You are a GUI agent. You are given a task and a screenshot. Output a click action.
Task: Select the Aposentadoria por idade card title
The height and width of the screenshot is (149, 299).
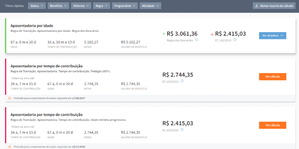[32, 26]
